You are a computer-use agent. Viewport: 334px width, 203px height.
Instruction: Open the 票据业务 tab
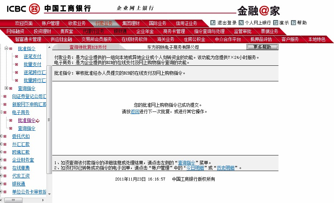click(269, 31)
